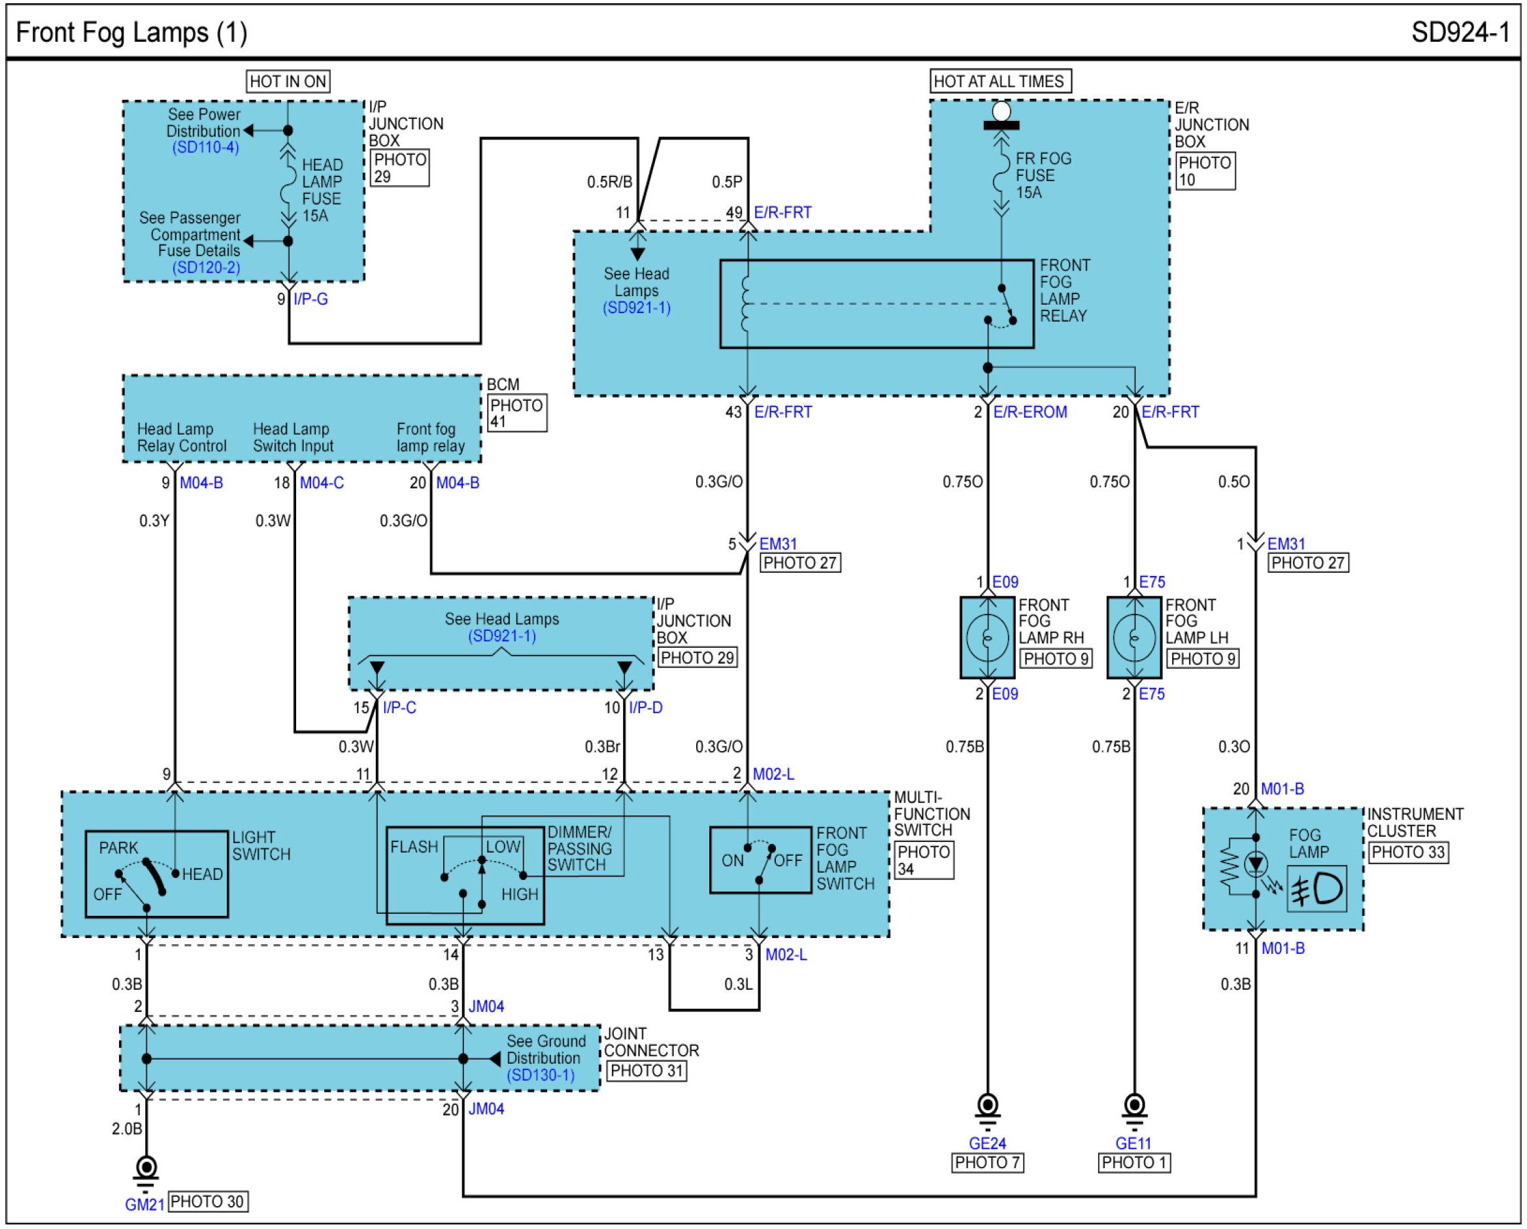Open the SD110-4 Power Distribution link
The height and width of the screenshot is (1229, 1527).
point(205,147)
